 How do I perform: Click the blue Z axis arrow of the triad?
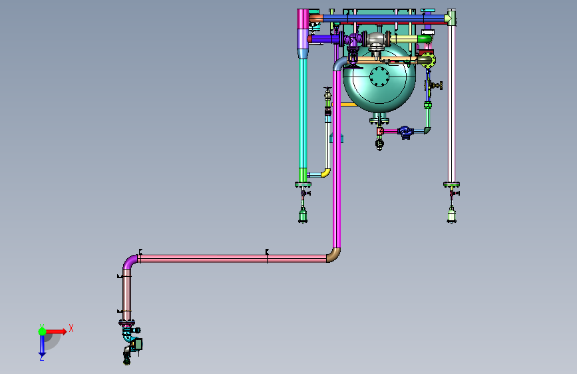click(x=42, y=345)
